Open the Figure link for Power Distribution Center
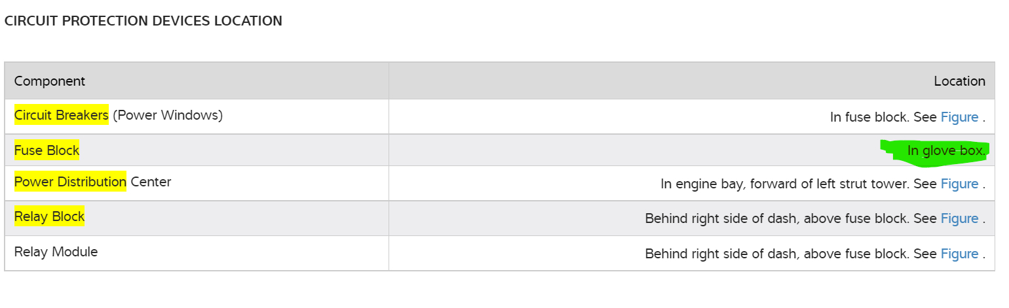The height and width of the screenshot is (308, 1009). coord(959,184)
